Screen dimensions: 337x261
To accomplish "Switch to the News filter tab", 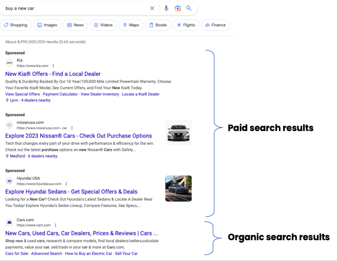I will point(75,25).
